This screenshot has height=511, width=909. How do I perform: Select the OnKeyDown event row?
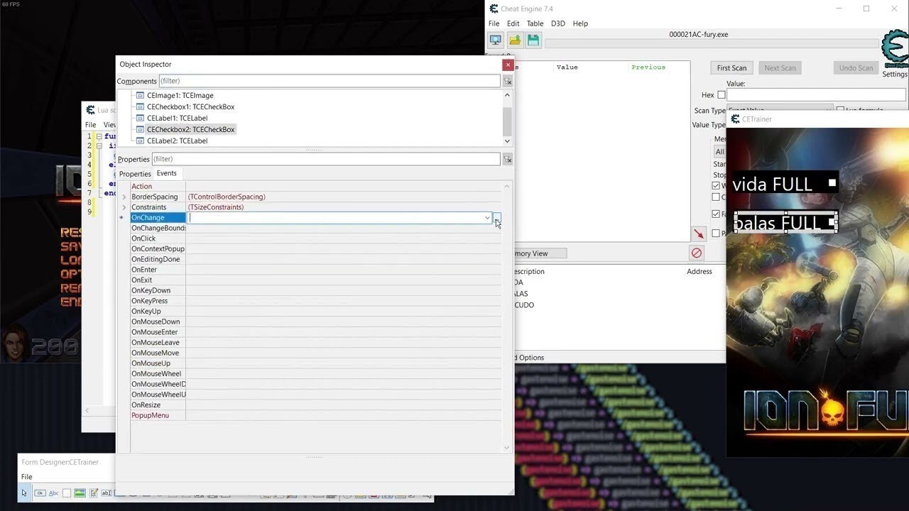316,290
